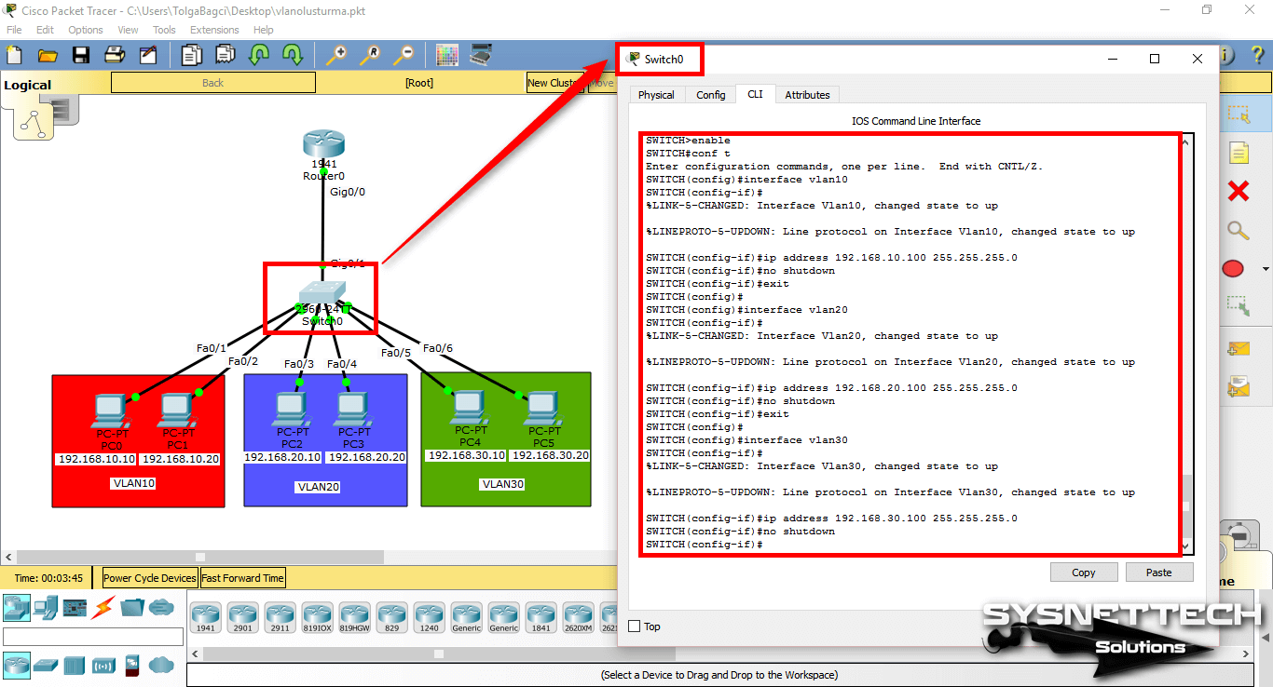Click the Print toolbar icon
1273x687 pixels.
pos(115,55)
